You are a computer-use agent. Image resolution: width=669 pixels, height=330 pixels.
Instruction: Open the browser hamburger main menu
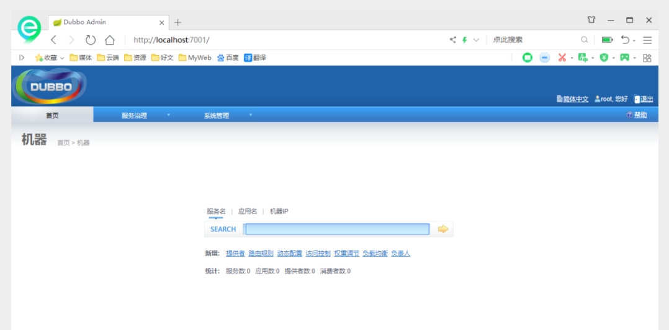pos(647,40)
